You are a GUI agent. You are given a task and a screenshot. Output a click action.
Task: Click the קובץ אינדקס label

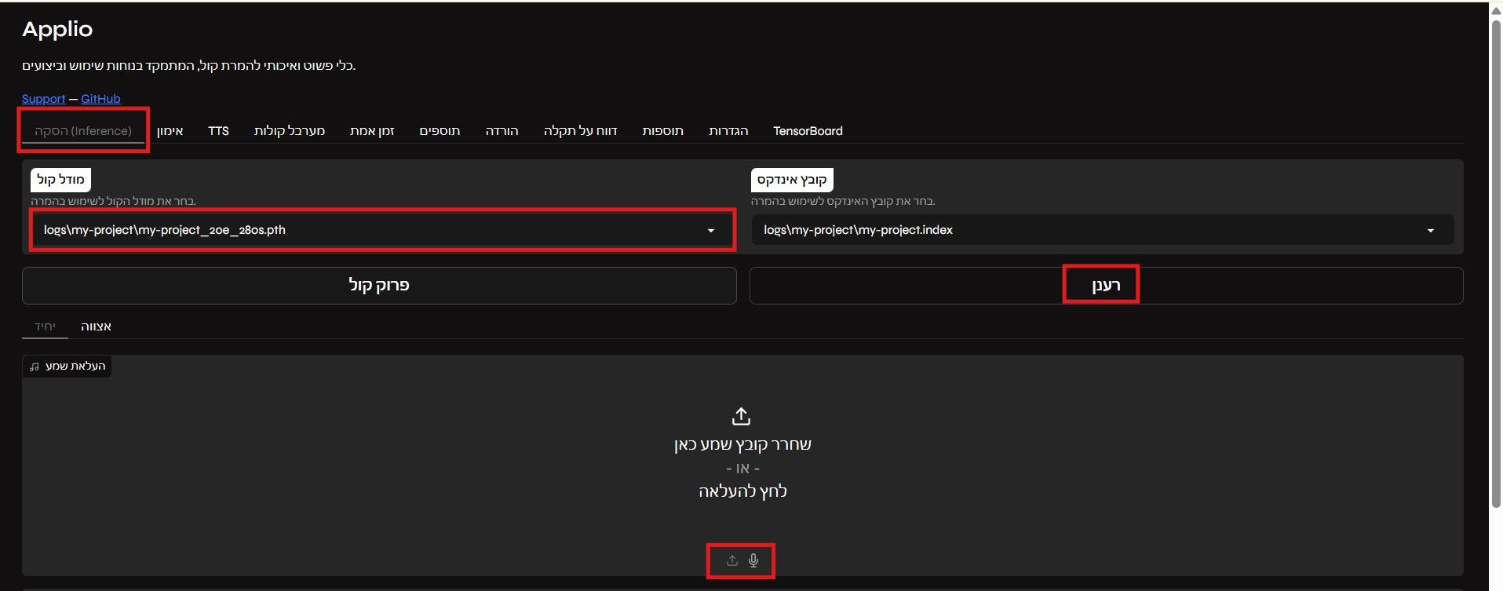(x=792, y=180)
